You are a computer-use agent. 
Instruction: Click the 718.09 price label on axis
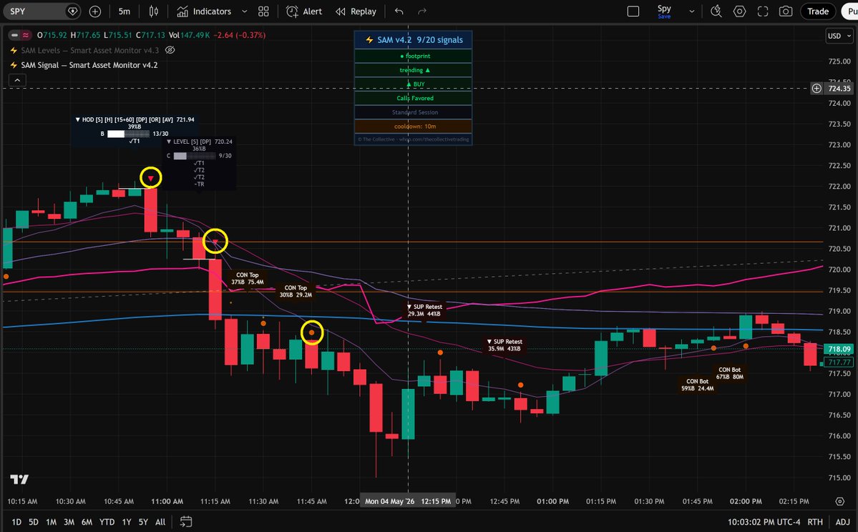pos(839,349)
